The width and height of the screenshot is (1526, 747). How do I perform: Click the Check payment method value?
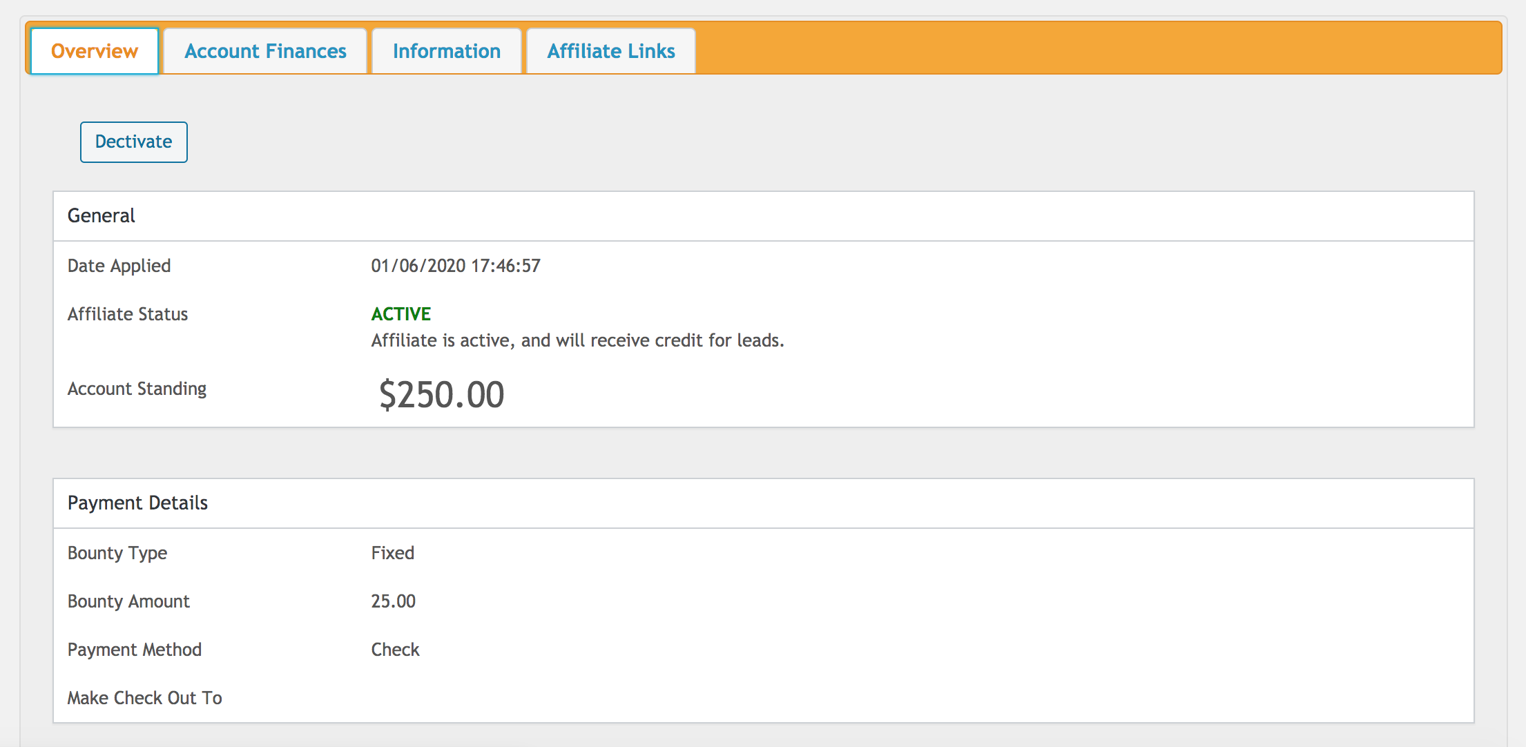(x=395, y=650)
